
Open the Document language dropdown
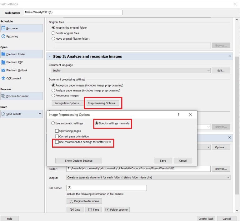tap(208, 71)
